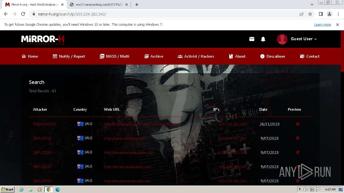This screenshot has width=344, height=193.
Task: Go back with the browser Back arrow
Action: tap(6, 14)
